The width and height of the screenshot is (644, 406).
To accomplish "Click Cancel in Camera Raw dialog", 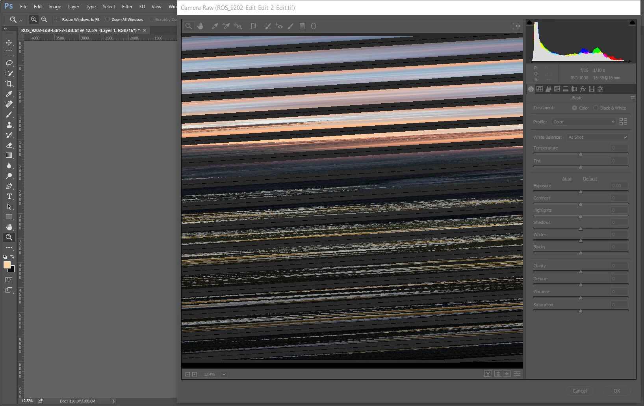I will [579, 391].
